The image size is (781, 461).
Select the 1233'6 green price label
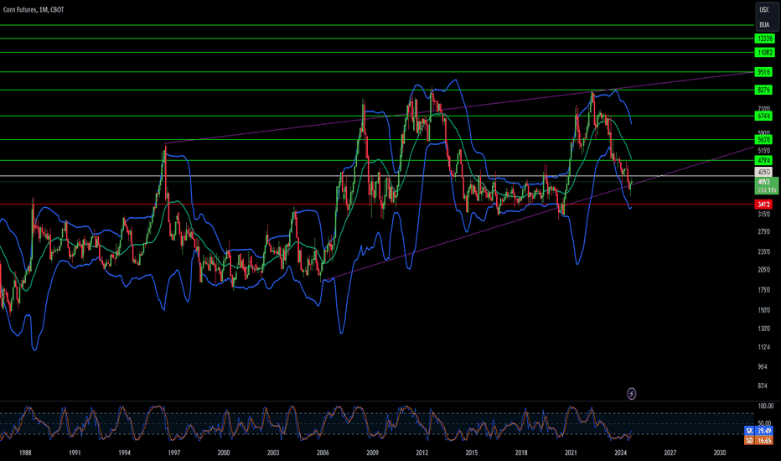764,39
